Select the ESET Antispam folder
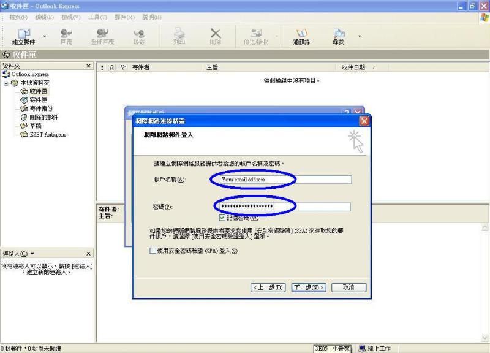This screenshot has width=490, height=353. [x=47, y=134]
